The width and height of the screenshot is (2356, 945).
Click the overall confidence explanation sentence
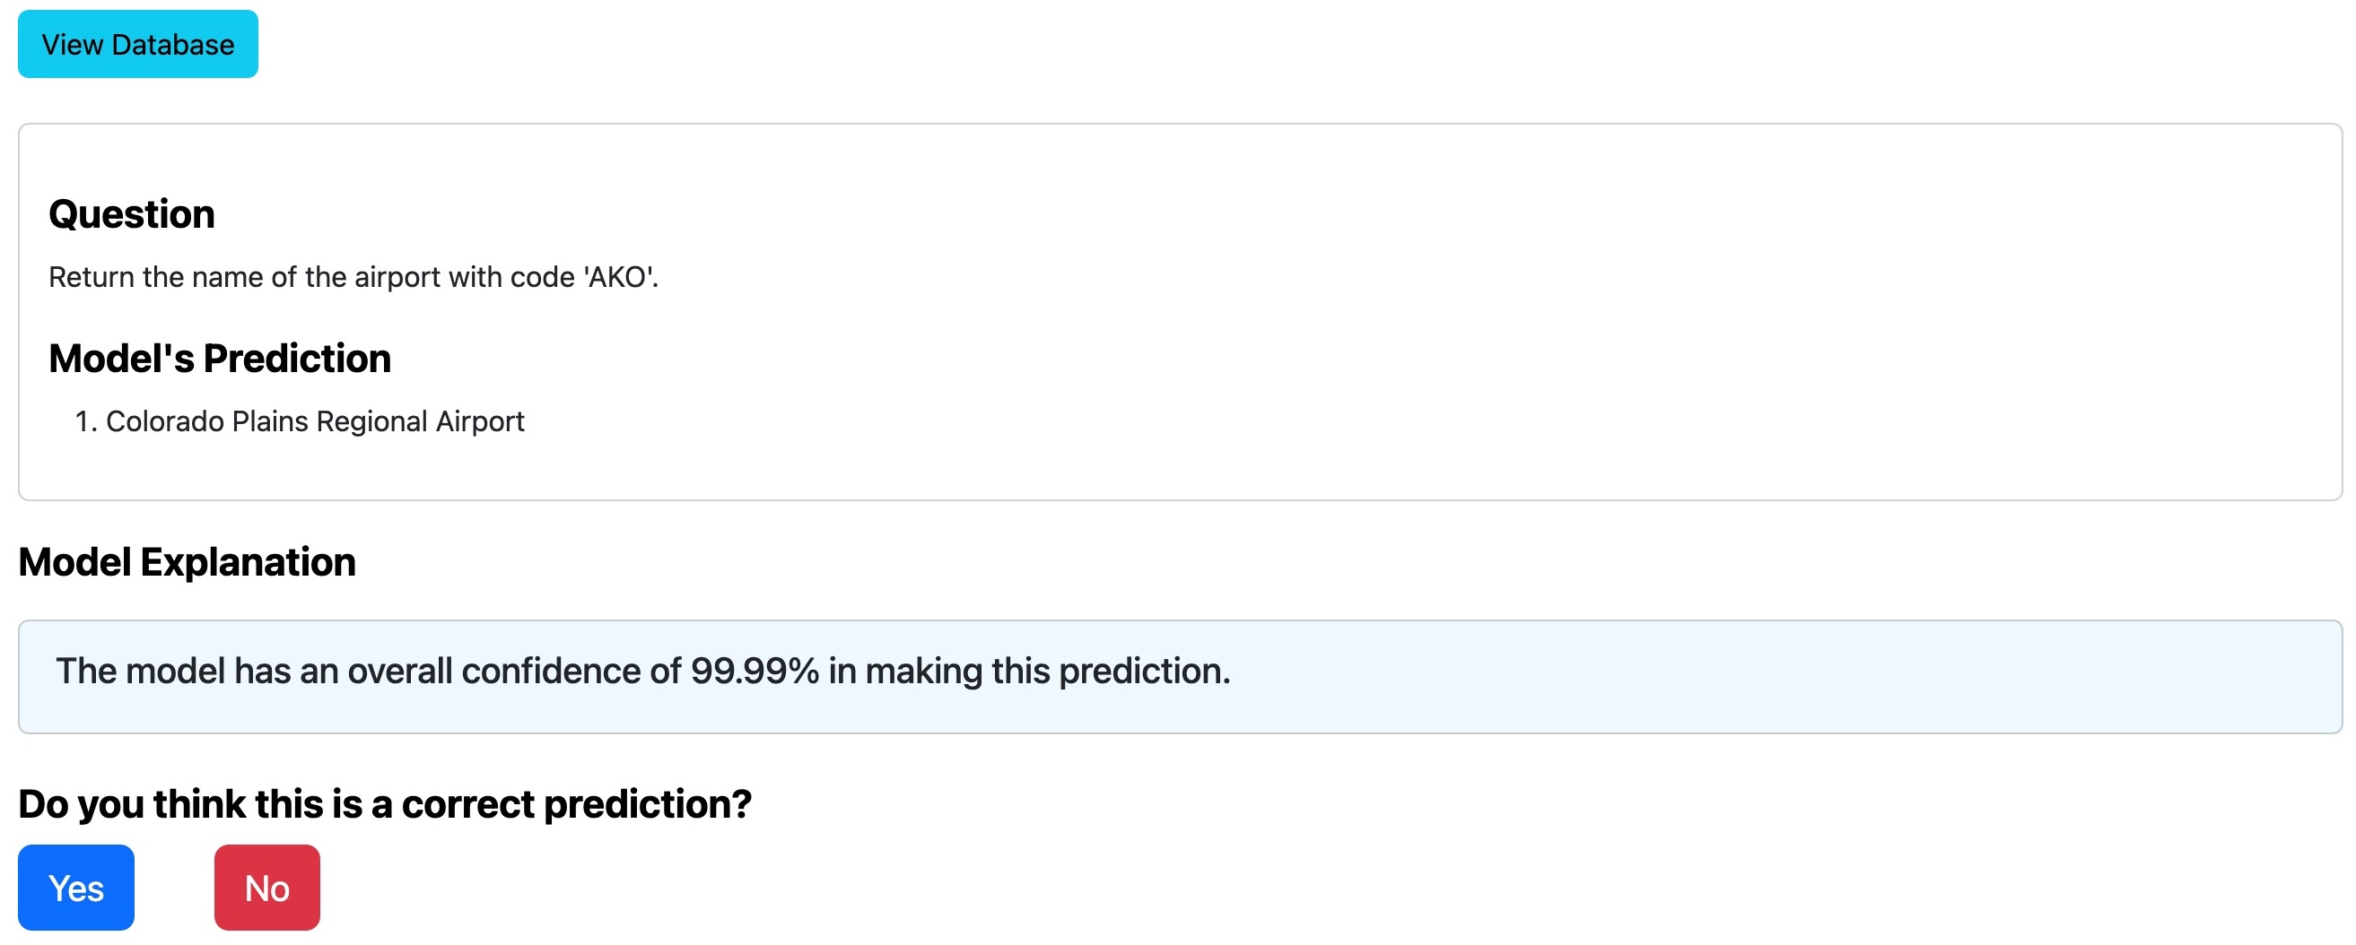pyautogui.click(x=642, y=671)
